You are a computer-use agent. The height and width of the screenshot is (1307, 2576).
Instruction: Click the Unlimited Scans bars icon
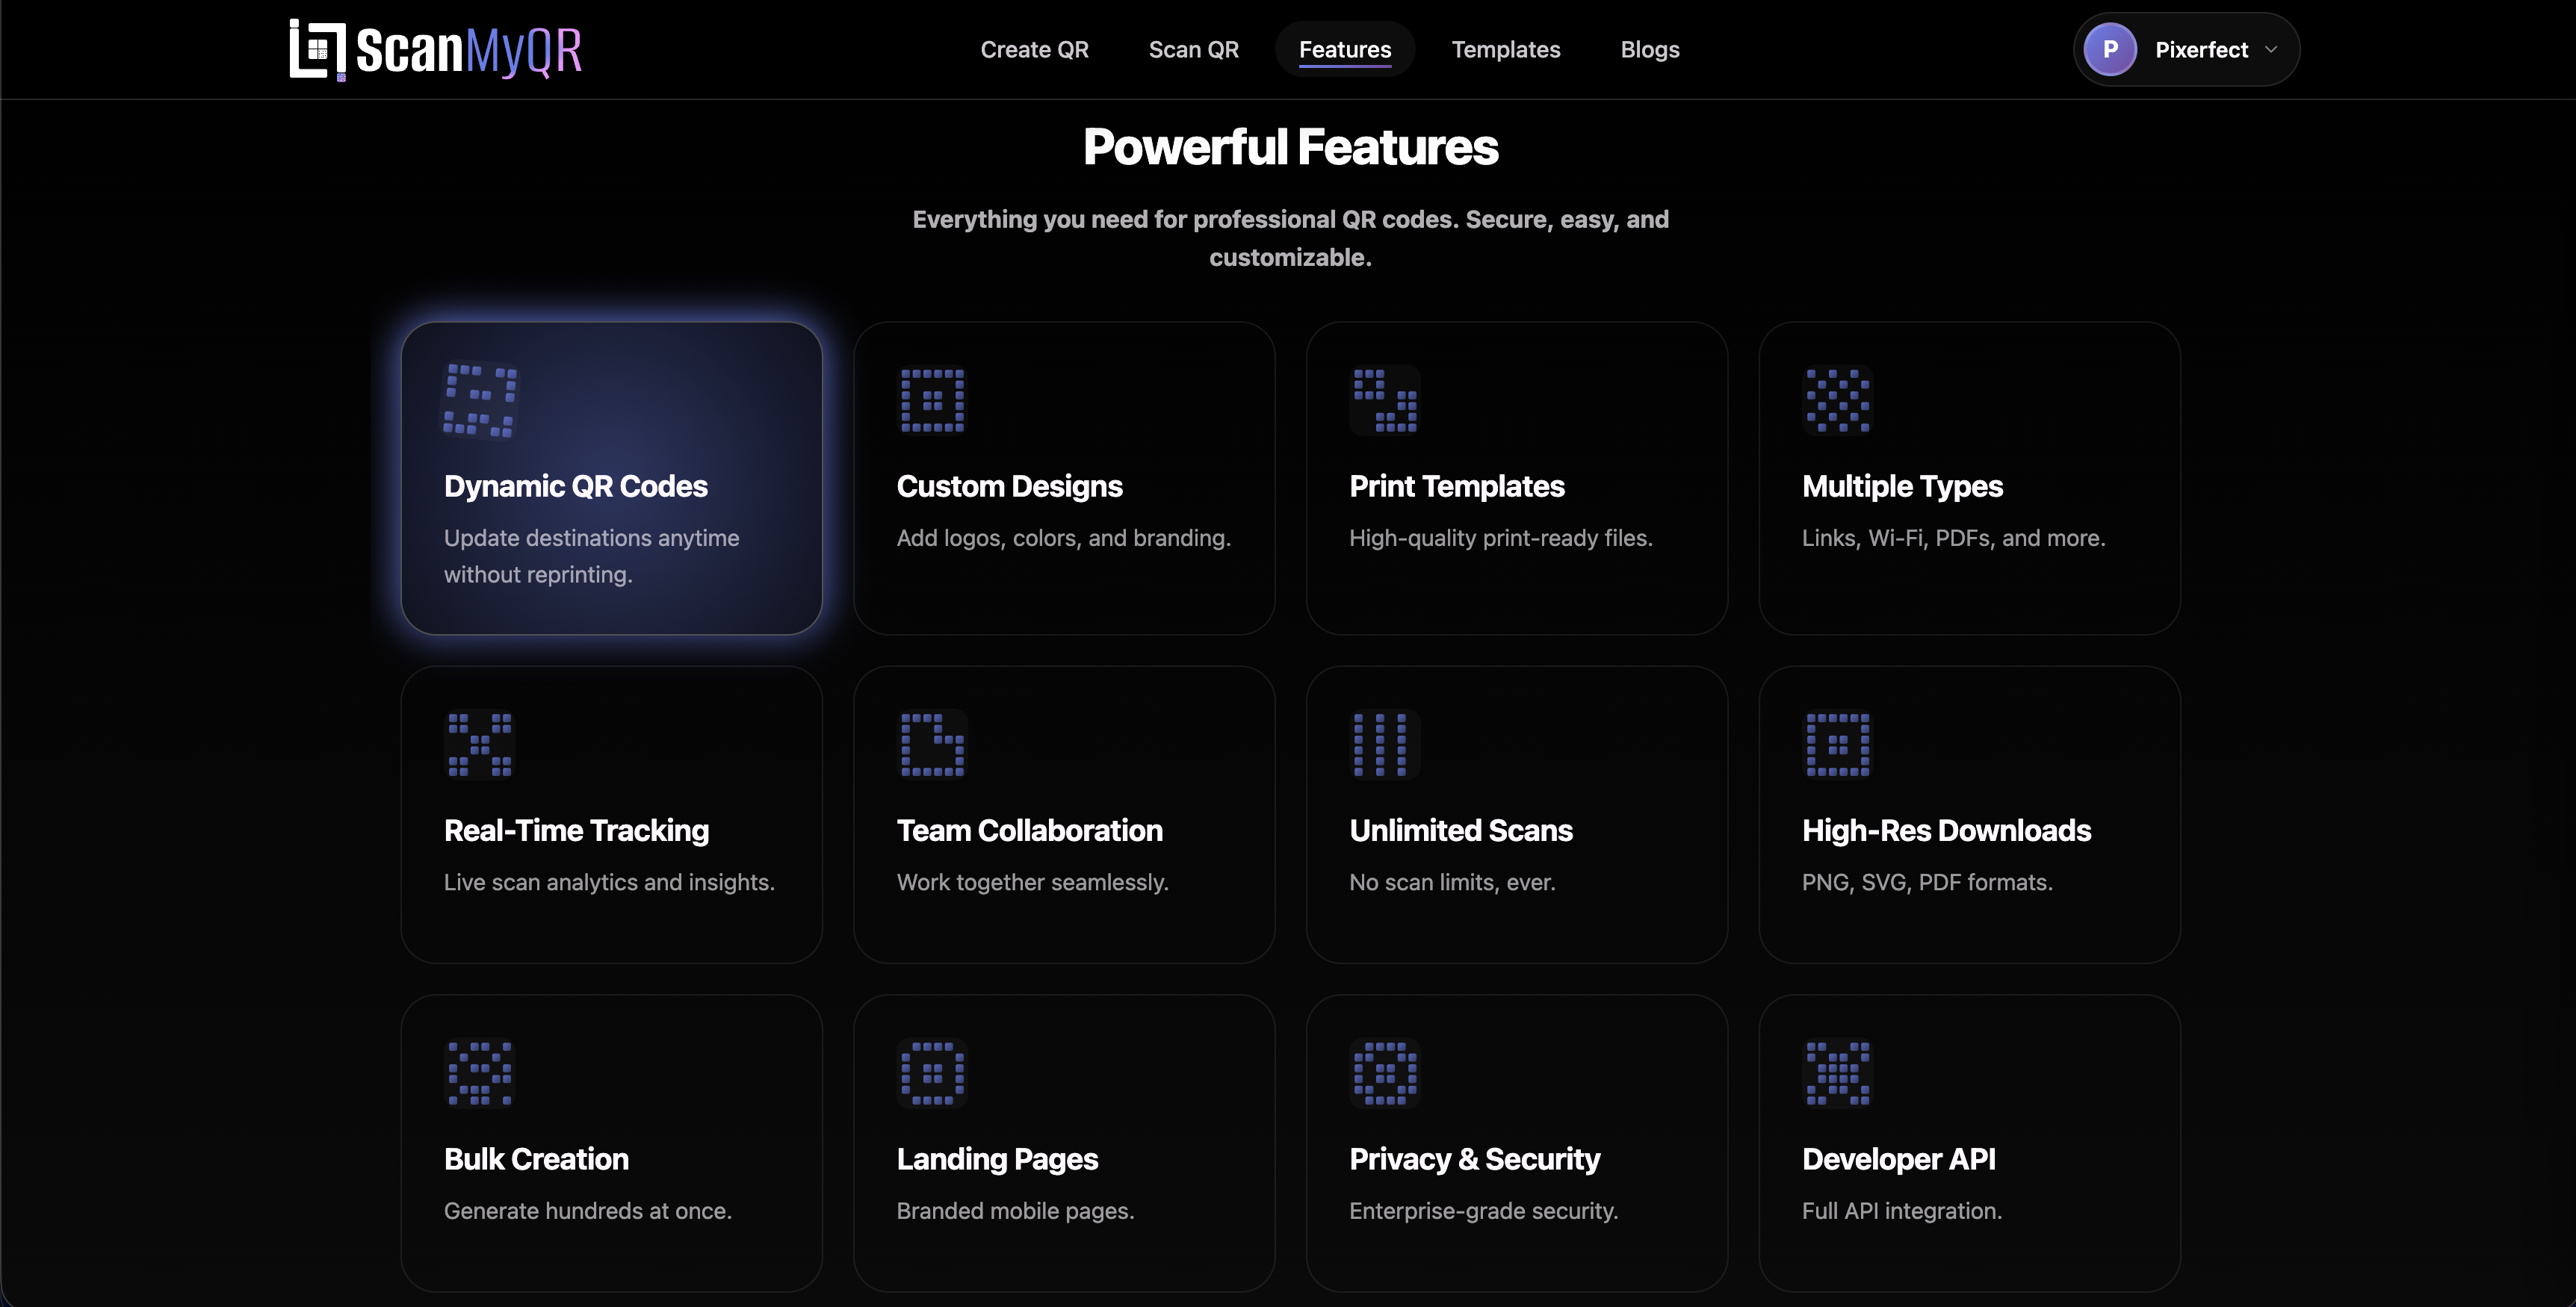[x=1385, y=744]
